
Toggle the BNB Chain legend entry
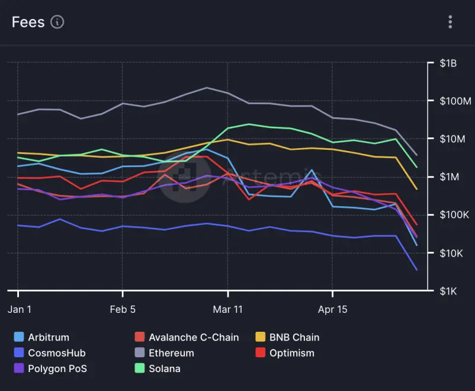pyautogui.click(x=287, y=337)
